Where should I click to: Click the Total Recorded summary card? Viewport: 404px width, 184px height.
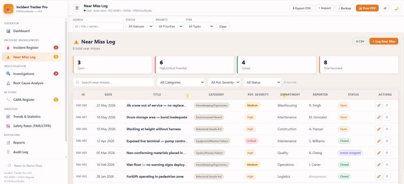click(x=359, y=65)
